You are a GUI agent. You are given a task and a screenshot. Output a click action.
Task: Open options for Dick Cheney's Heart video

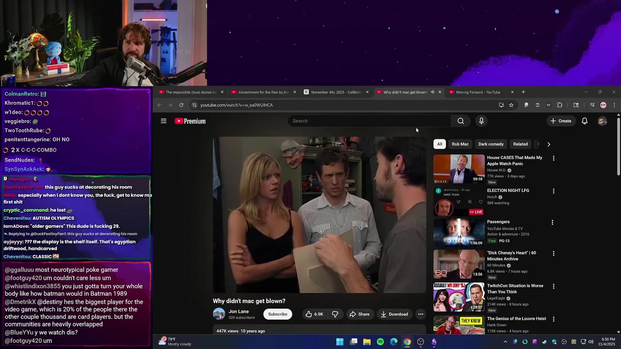pos(553,254)
